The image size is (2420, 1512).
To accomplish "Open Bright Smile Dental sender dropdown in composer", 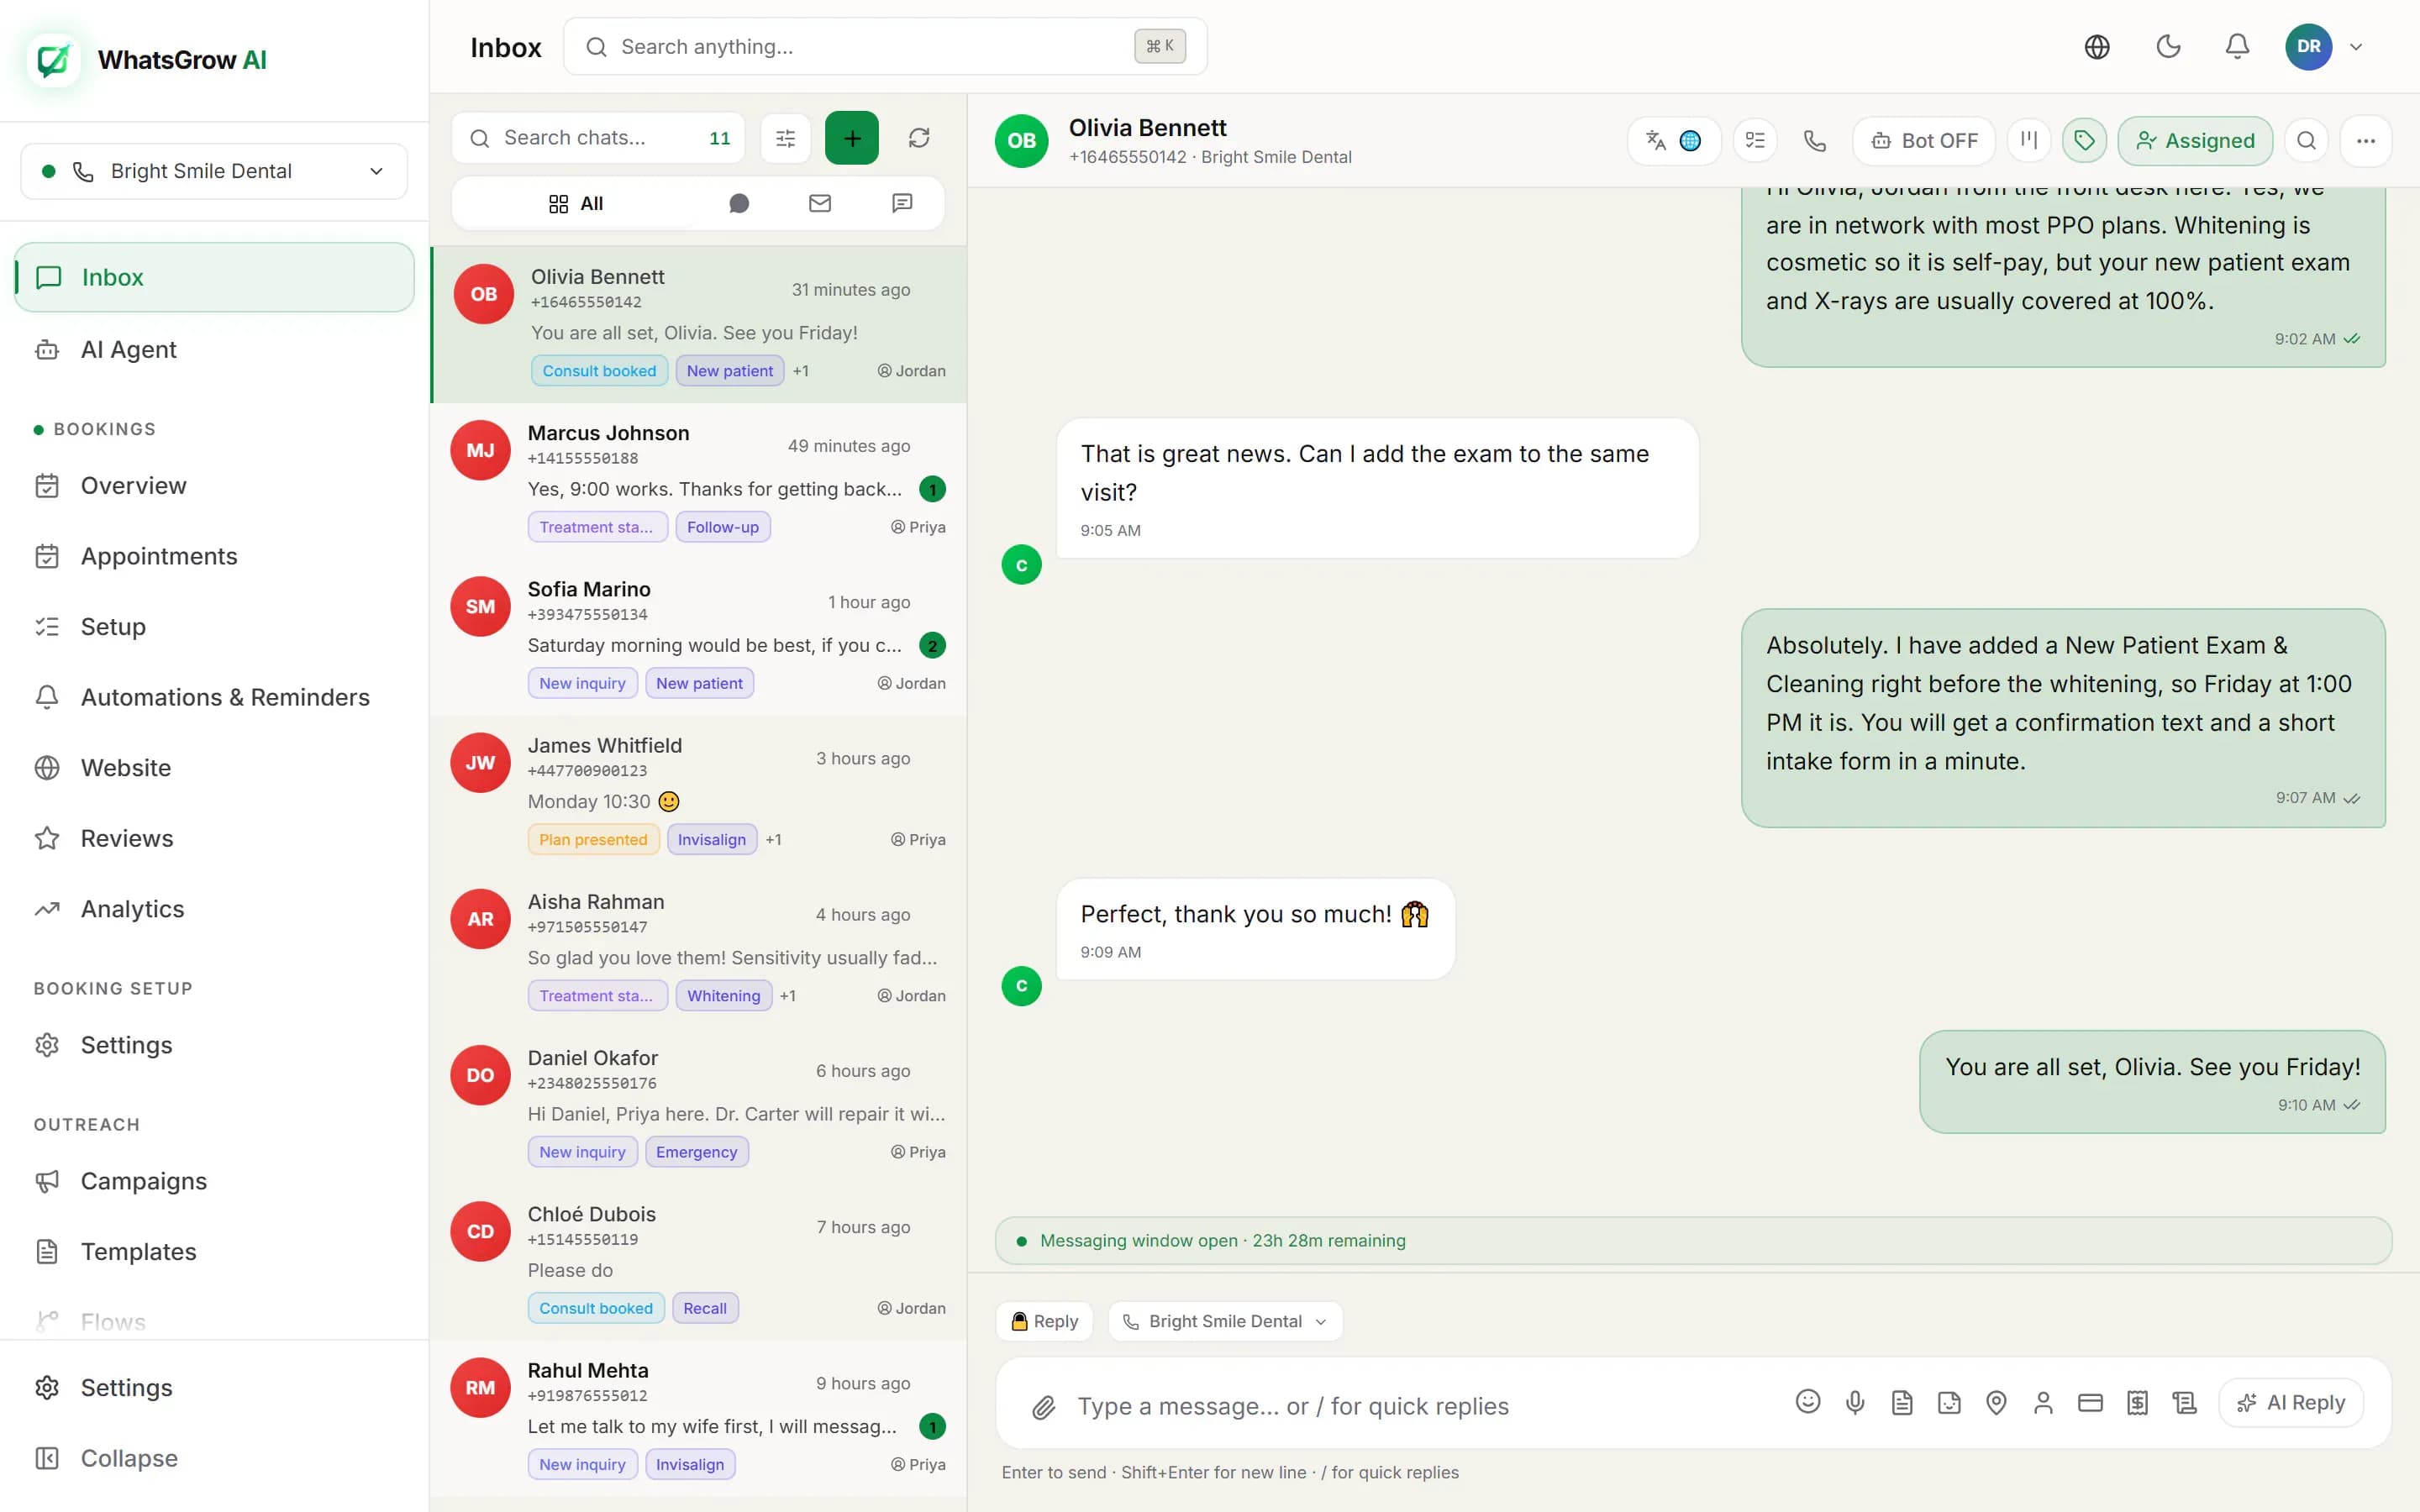I will (x=1225, y=1322).
